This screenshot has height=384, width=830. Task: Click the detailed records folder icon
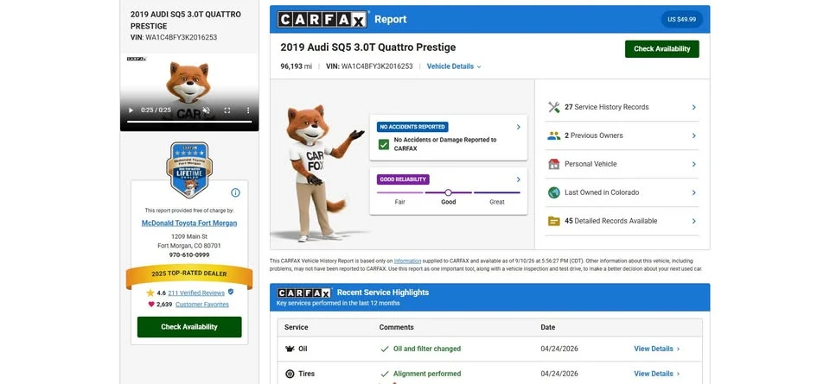click(x=553, y=221)
